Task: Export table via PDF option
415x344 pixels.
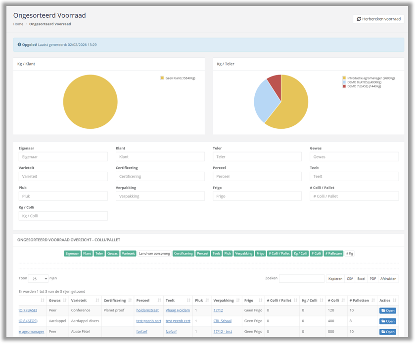Action: (x=372, y=279)
